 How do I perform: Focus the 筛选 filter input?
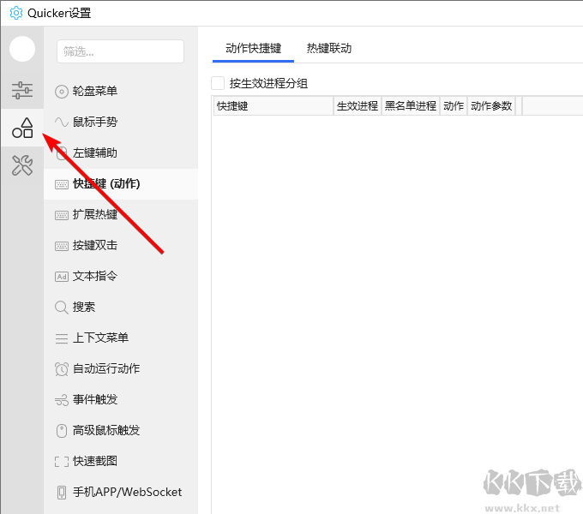(x=121, y=51)
